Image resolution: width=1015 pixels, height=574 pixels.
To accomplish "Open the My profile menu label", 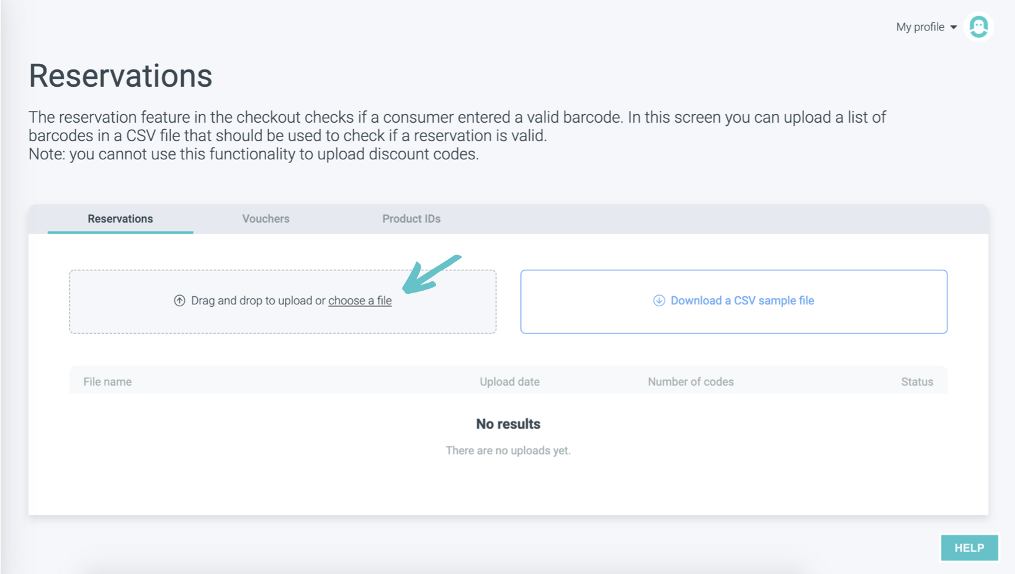I will tap(920, 27).
